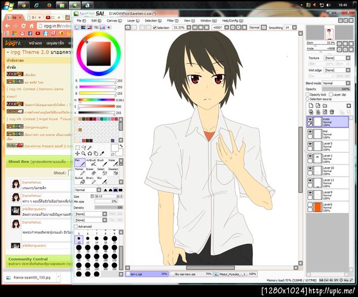Open the Wet edge dropdown

(337, 70)
